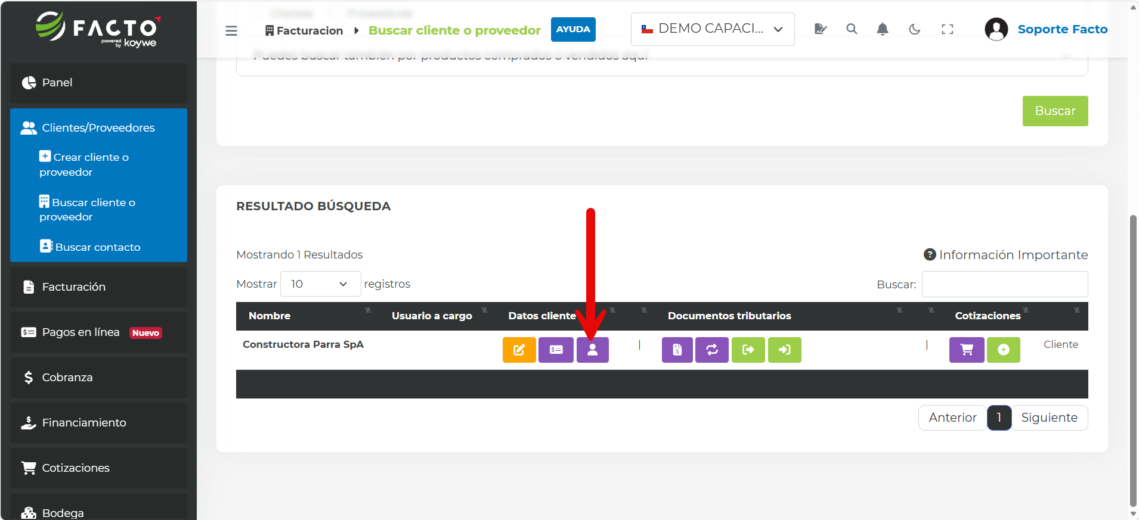Click green incoming arrow document icon
Screen dimensions: 1139x520
point(785,350)
